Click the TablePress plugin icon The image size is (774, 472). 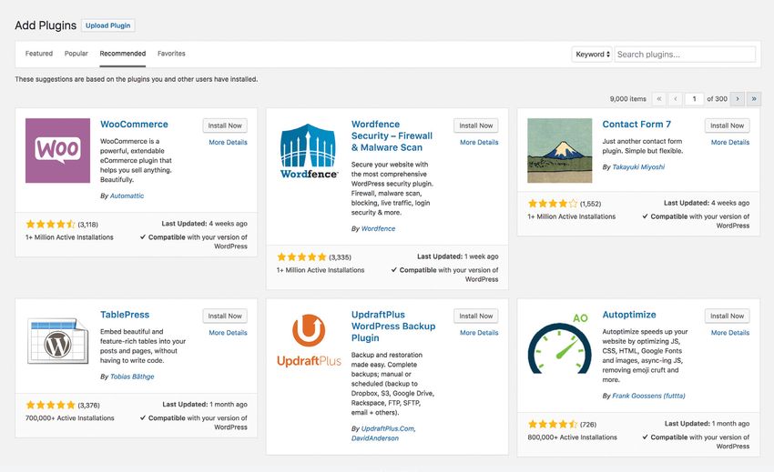tap(57, 341)
